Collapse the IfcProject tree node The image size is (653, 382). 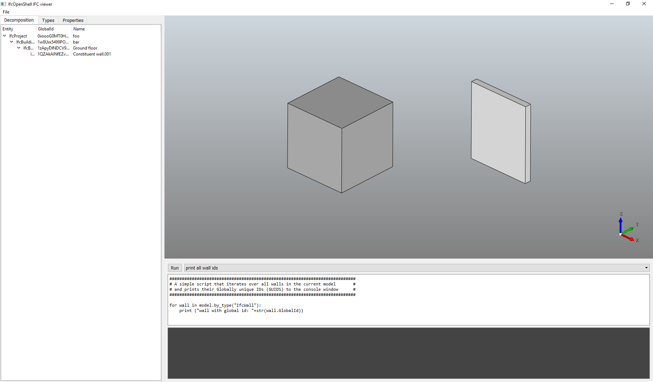(x=4, y=36)
